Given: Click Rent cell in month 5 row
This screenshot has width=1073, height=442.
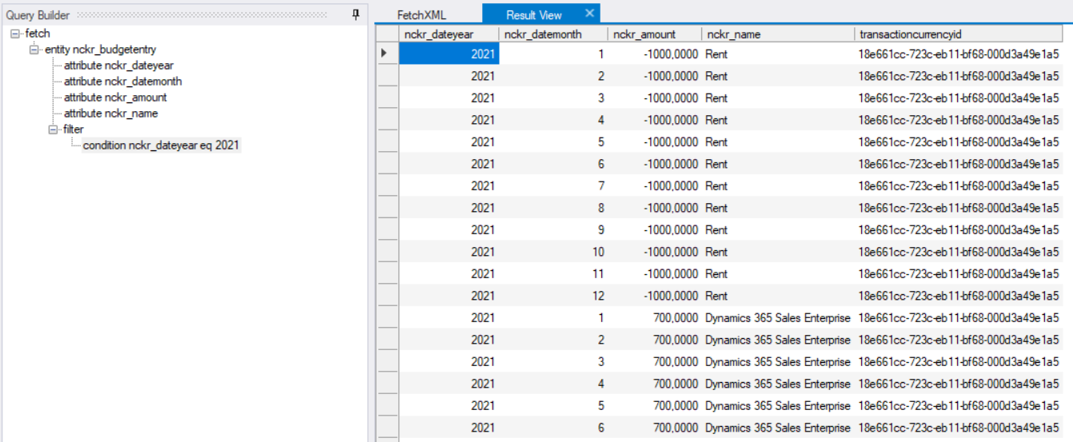Looking at the screenshot, I should pyautogui.click(x=778, y=141).
